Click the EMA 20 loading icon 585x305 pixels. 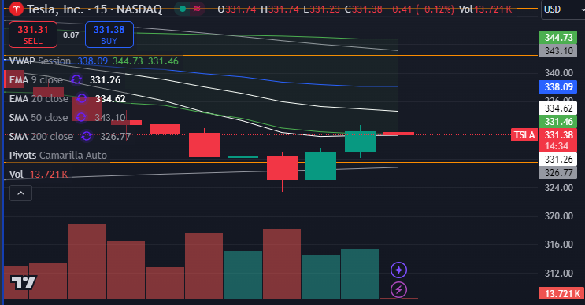click(82, 99)
